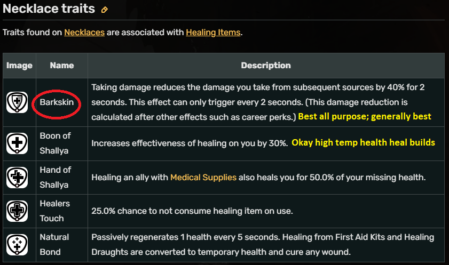Screen dimensions: 449x265
Task: Click the Necklace traits section heading
Action: point(49,9)
